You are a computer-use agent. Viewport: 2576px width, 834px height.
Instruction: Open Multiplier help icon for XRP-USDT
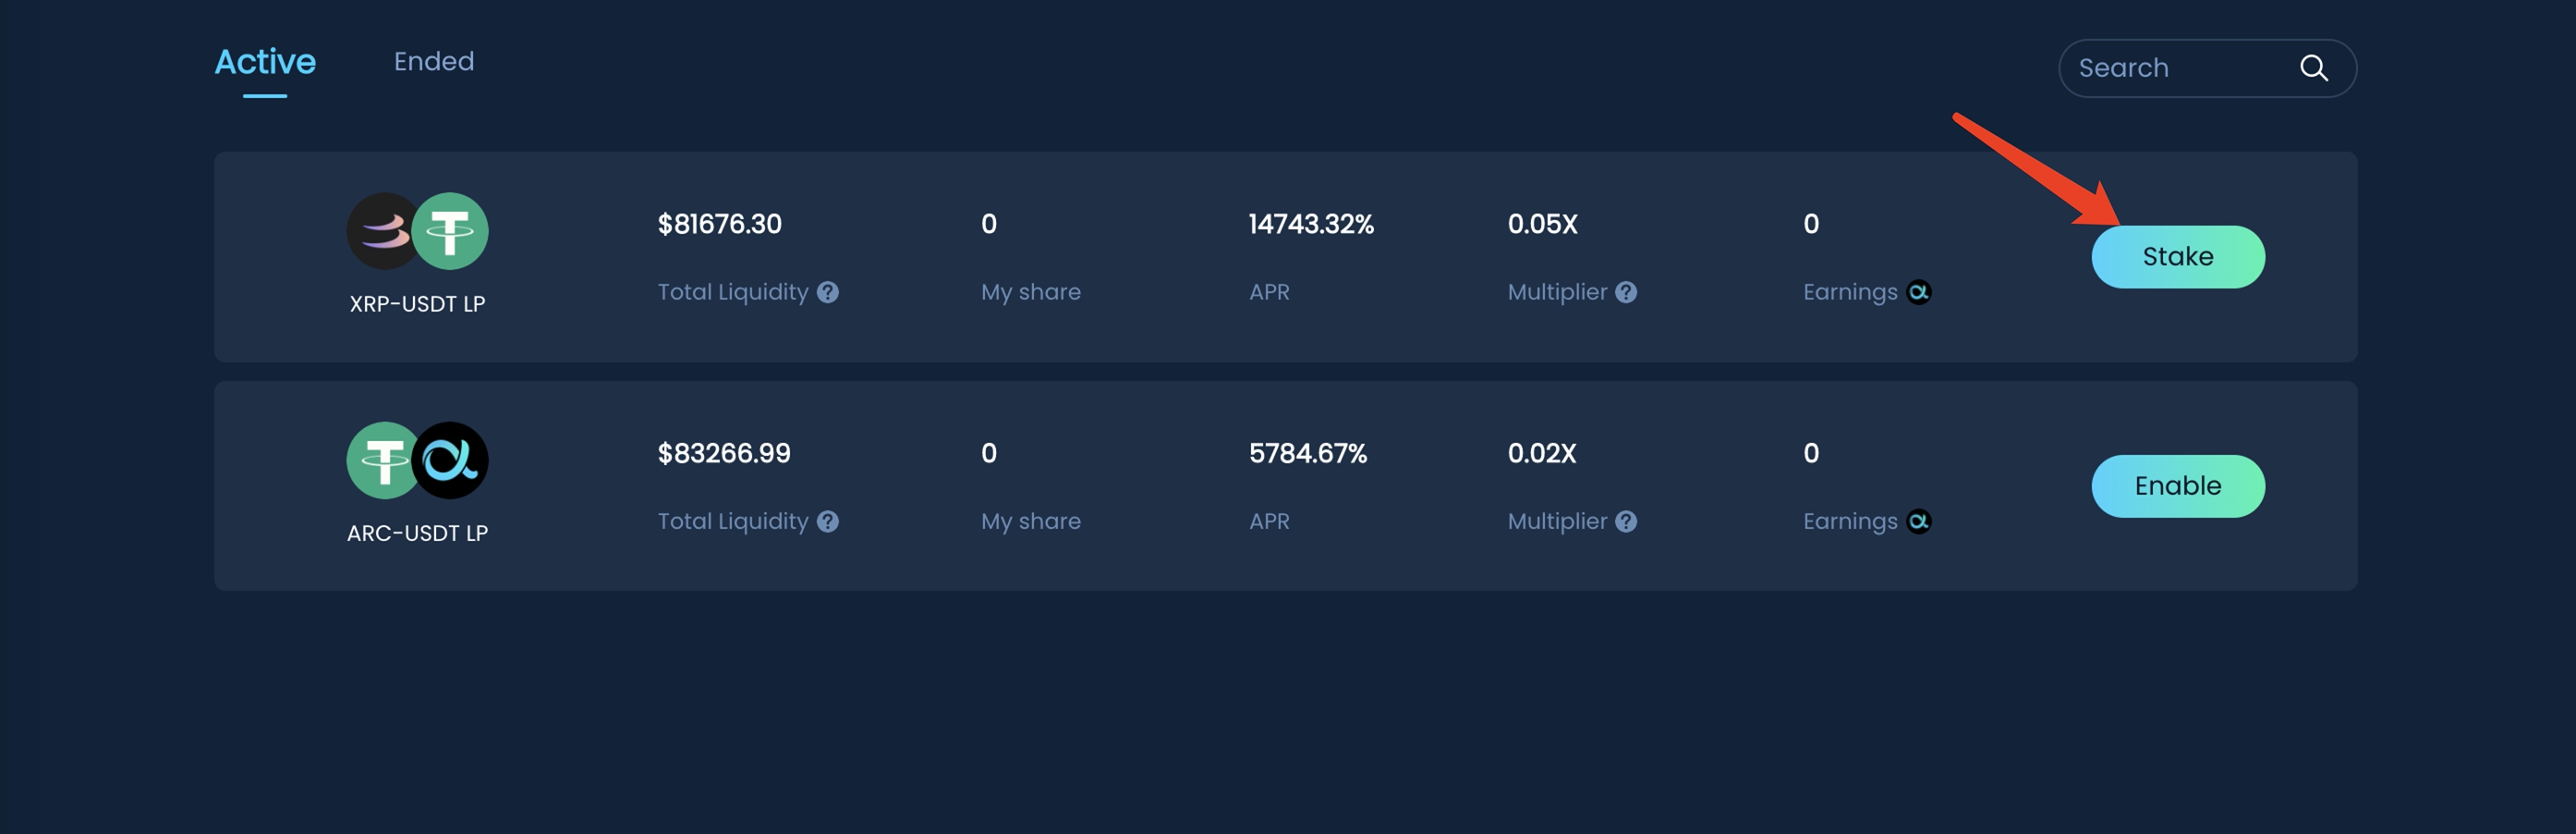tap(1626, 292)
